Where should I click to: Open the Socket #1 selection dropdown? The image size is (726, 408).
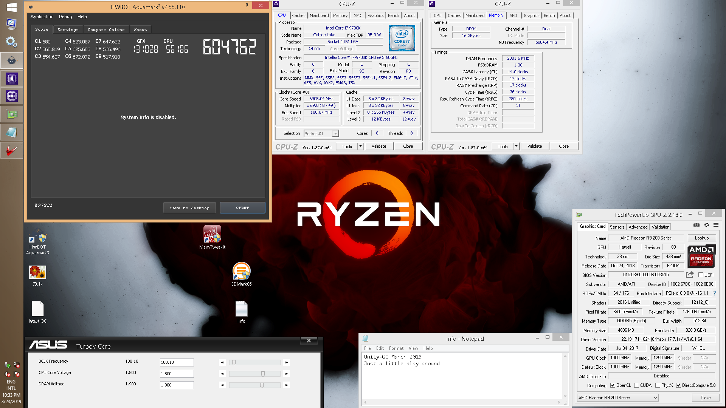(321, 134)
